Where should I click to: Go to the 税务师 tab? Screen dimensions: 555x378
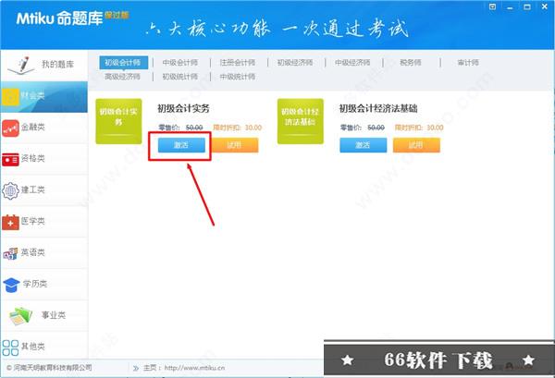(x=411, y=63)
